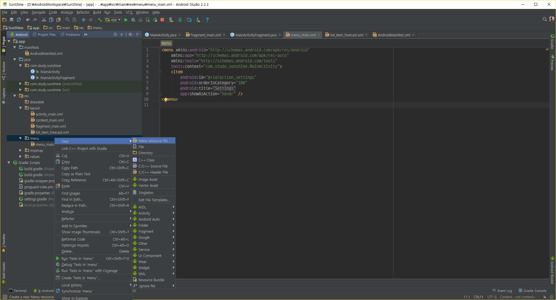Choose Image Asset from New submenu
Viewport: 556px width, 300px height.
coord(154,179)
